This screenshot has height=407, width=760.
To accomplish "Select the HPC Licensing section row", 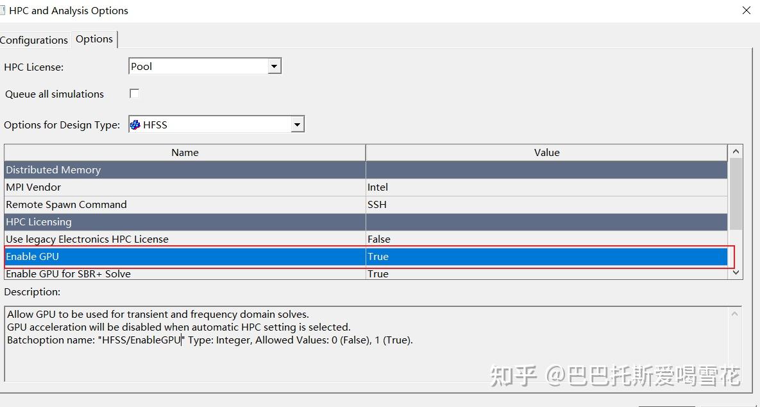I will click(x=366, y=221).
